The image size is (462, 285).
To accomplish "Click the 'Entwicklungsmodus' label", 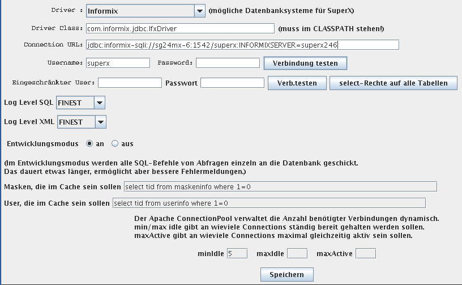I will pyautogui.click(x=42, y=144).
